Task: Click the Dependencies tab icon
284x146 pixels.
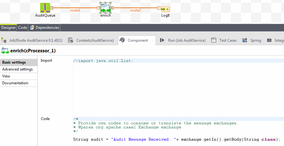Action: click(32, 28)
